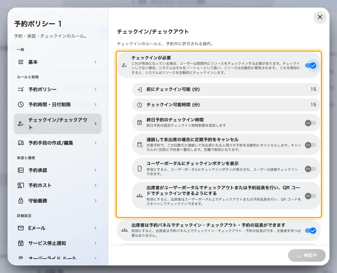
Task: Click the sliders icon beside 基本
Action: [x=21, y=62]
